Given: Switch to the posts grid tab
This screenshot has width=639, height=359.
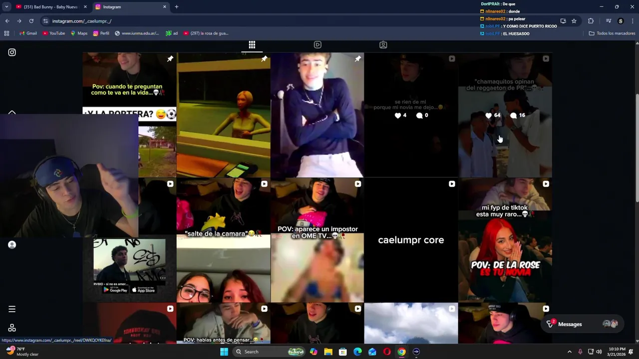Looking at the screenshot, I should point(252,45).
